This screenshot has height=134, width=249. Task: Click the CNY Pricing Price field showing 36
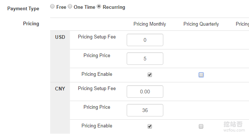[x=145, y=110]
